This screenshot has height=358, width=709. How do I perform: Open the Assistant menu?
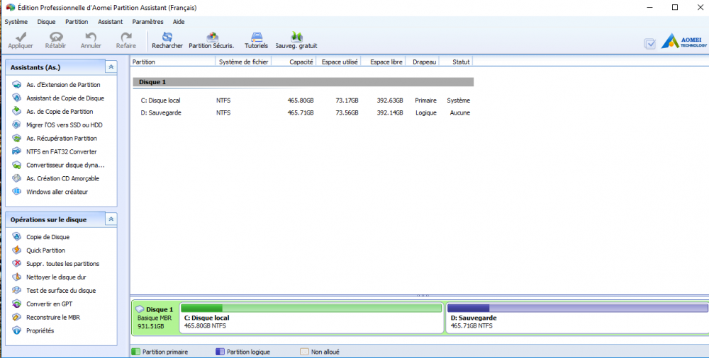coord(111,22)
